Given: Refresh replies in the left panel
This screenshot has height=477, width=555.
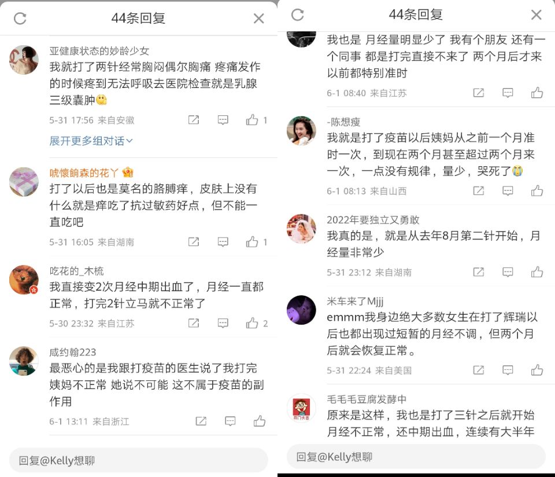Looking at the screenshot, I should 20,19.
